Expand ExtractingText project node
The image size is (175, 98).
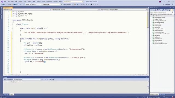[x=151, y=24]
